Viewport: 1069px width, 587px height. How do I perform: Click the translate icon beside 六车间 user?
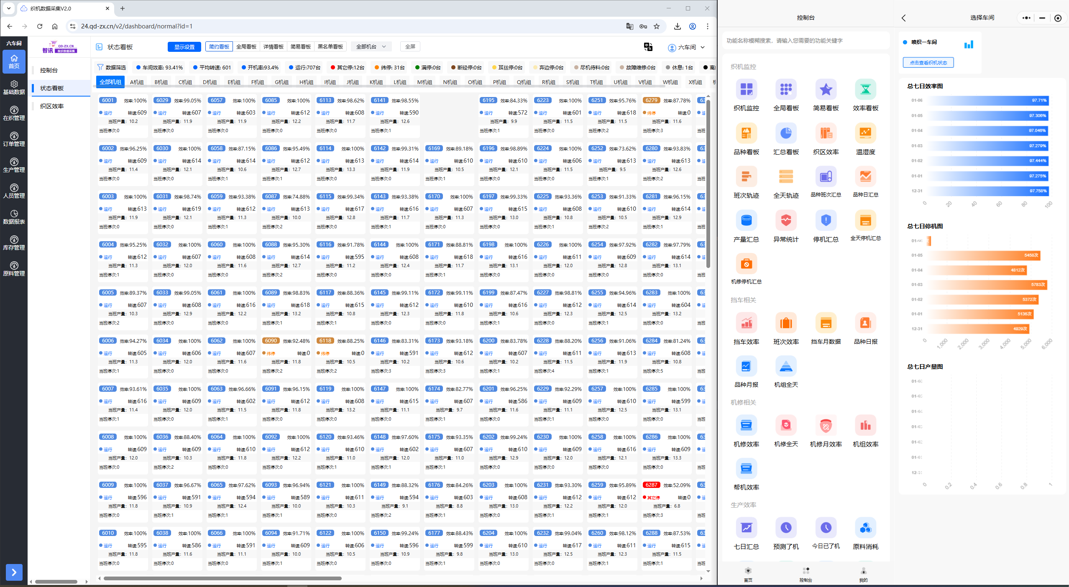648,47
